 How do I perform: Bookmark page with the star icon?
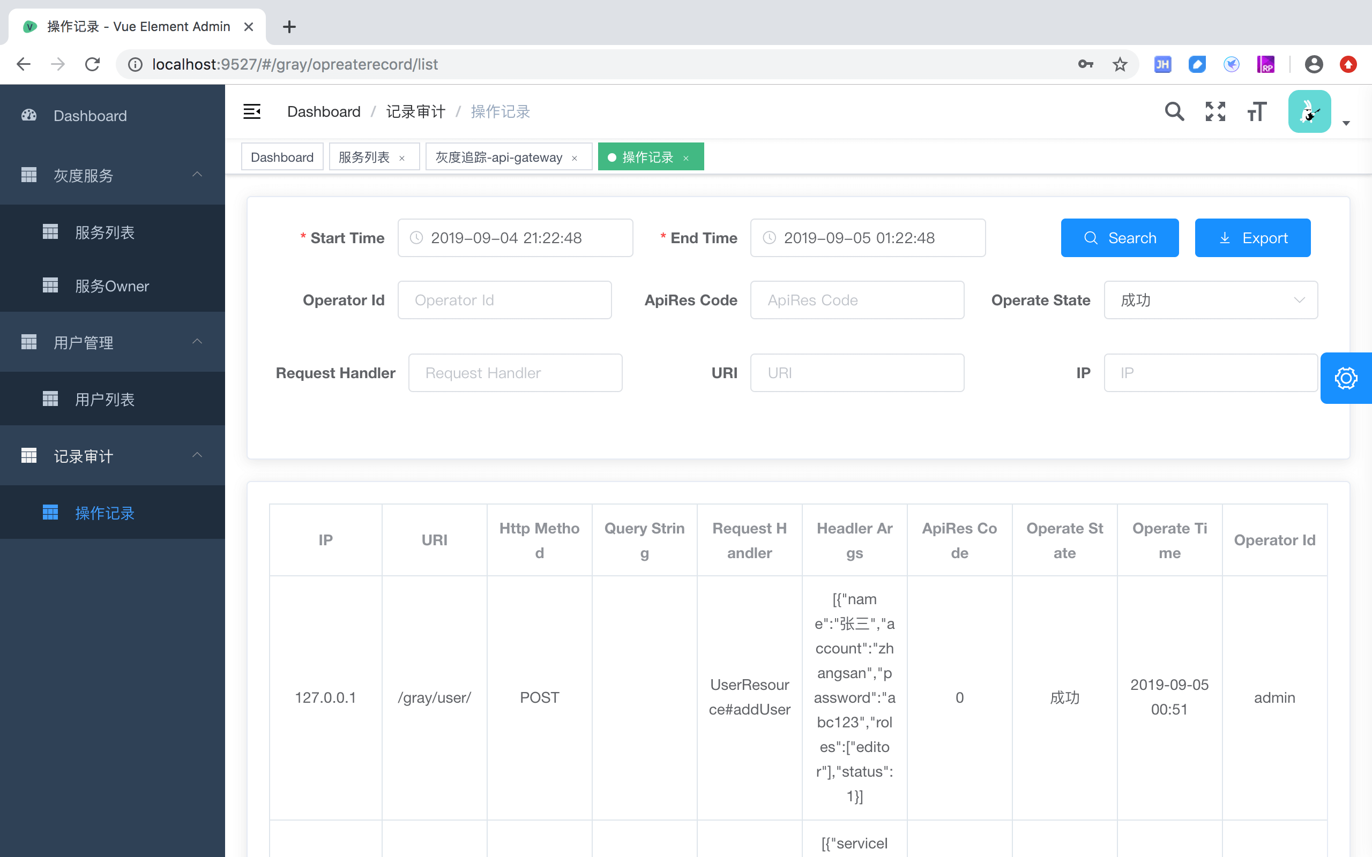[1120, 65]
